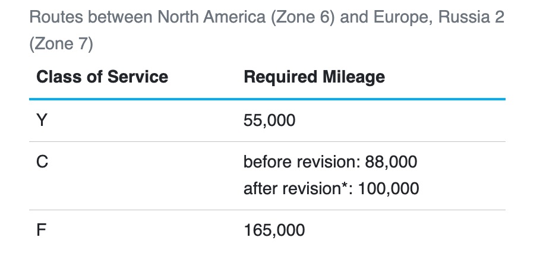Click the 100,000 mileage value
Viewport: 543px width, 253px height.
coord(391,189)
